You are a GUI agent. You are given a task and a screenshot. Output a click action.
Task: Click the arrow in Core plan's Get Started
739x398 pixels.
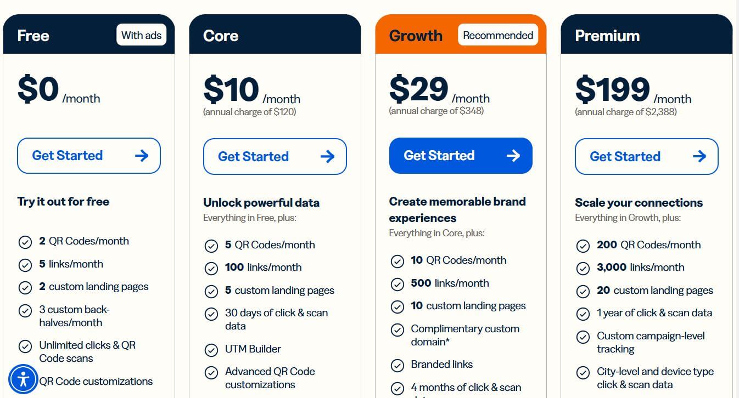[327, 157]
